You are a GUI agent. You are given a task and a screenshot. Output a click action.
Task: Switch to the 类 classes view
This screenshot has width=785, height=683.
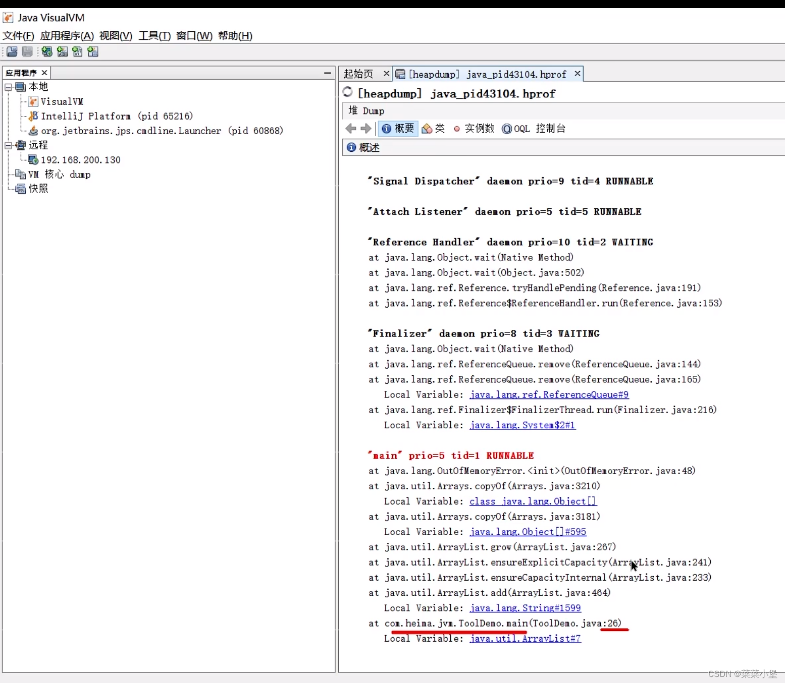click(x=434, y=129)
